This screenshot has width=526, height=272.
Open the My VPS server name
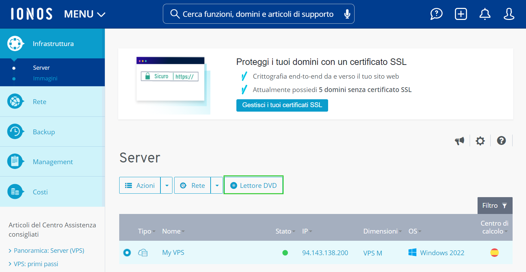coord(173,252)
